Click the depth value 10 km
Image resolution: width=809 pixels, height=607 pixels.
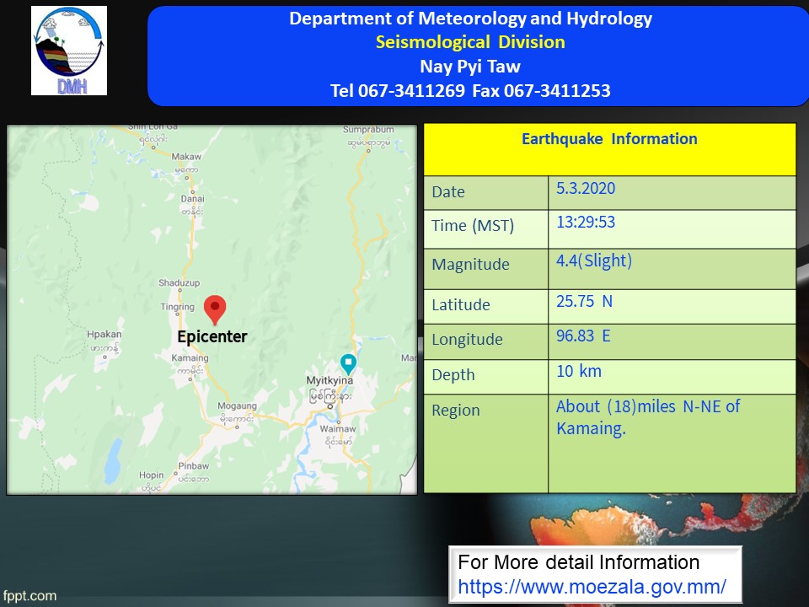[x=579, y=371]
